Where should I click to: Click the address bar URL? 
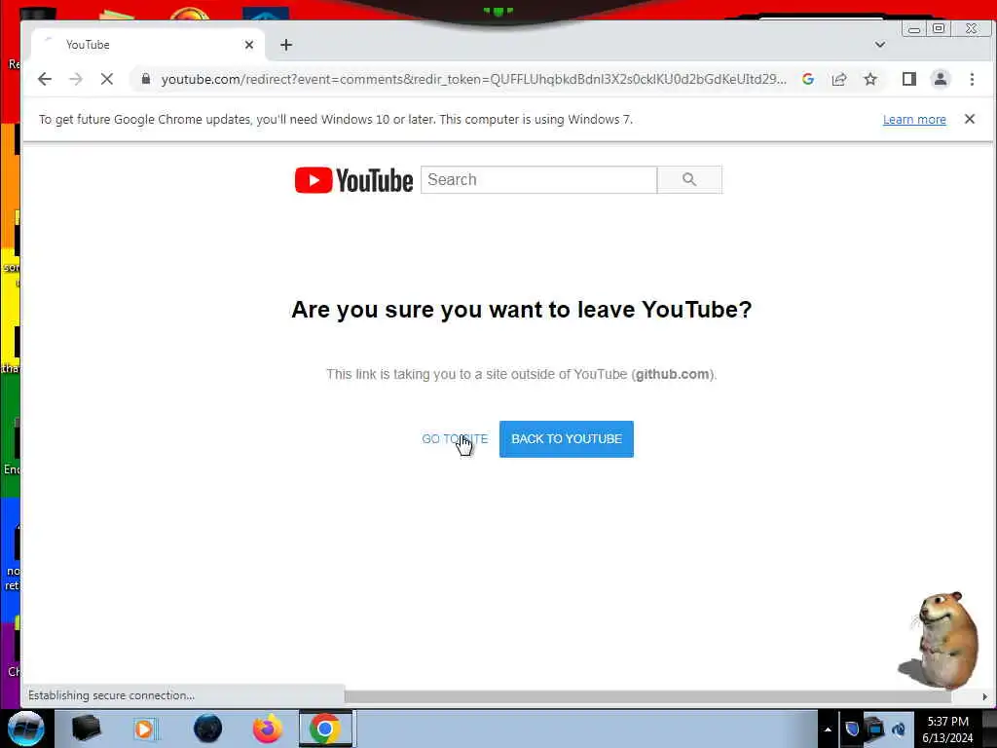[x=474, y=80]
